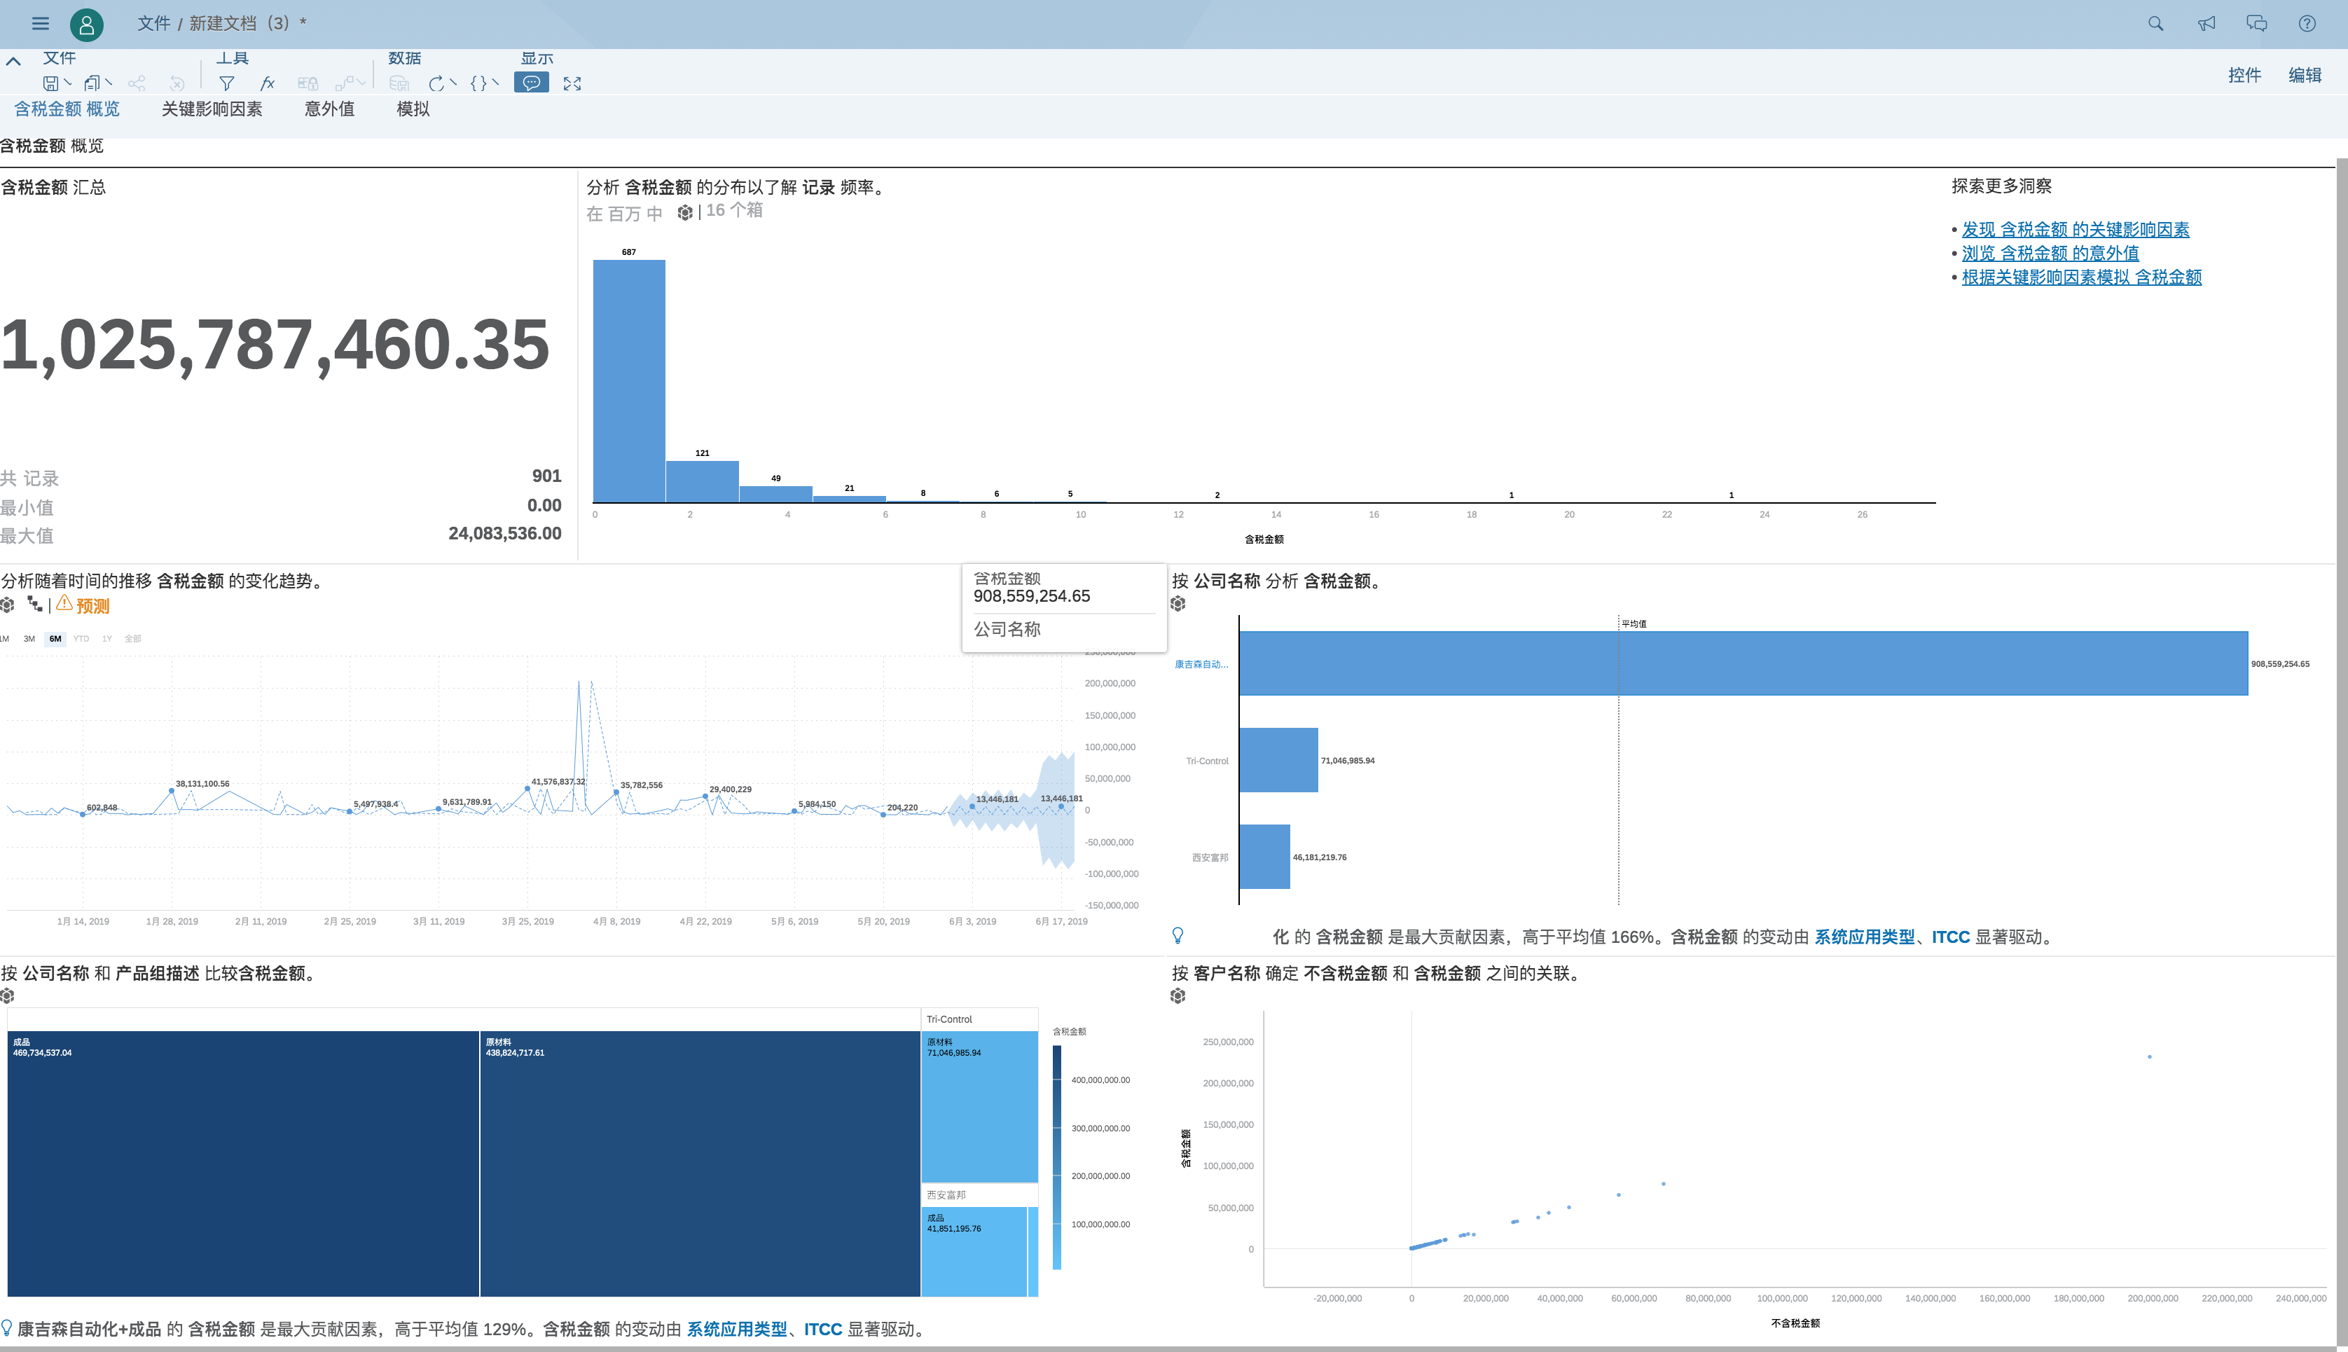
Task: Click the 成品 469,734,537.04 treemap tile
Action: pos(243,1163)
